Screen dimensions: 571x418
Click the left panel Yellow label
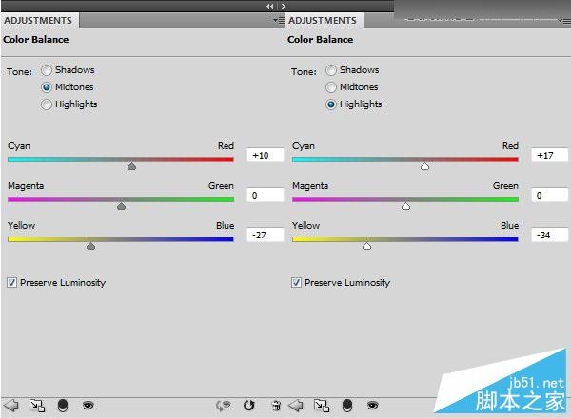click(x=22, y=226)
